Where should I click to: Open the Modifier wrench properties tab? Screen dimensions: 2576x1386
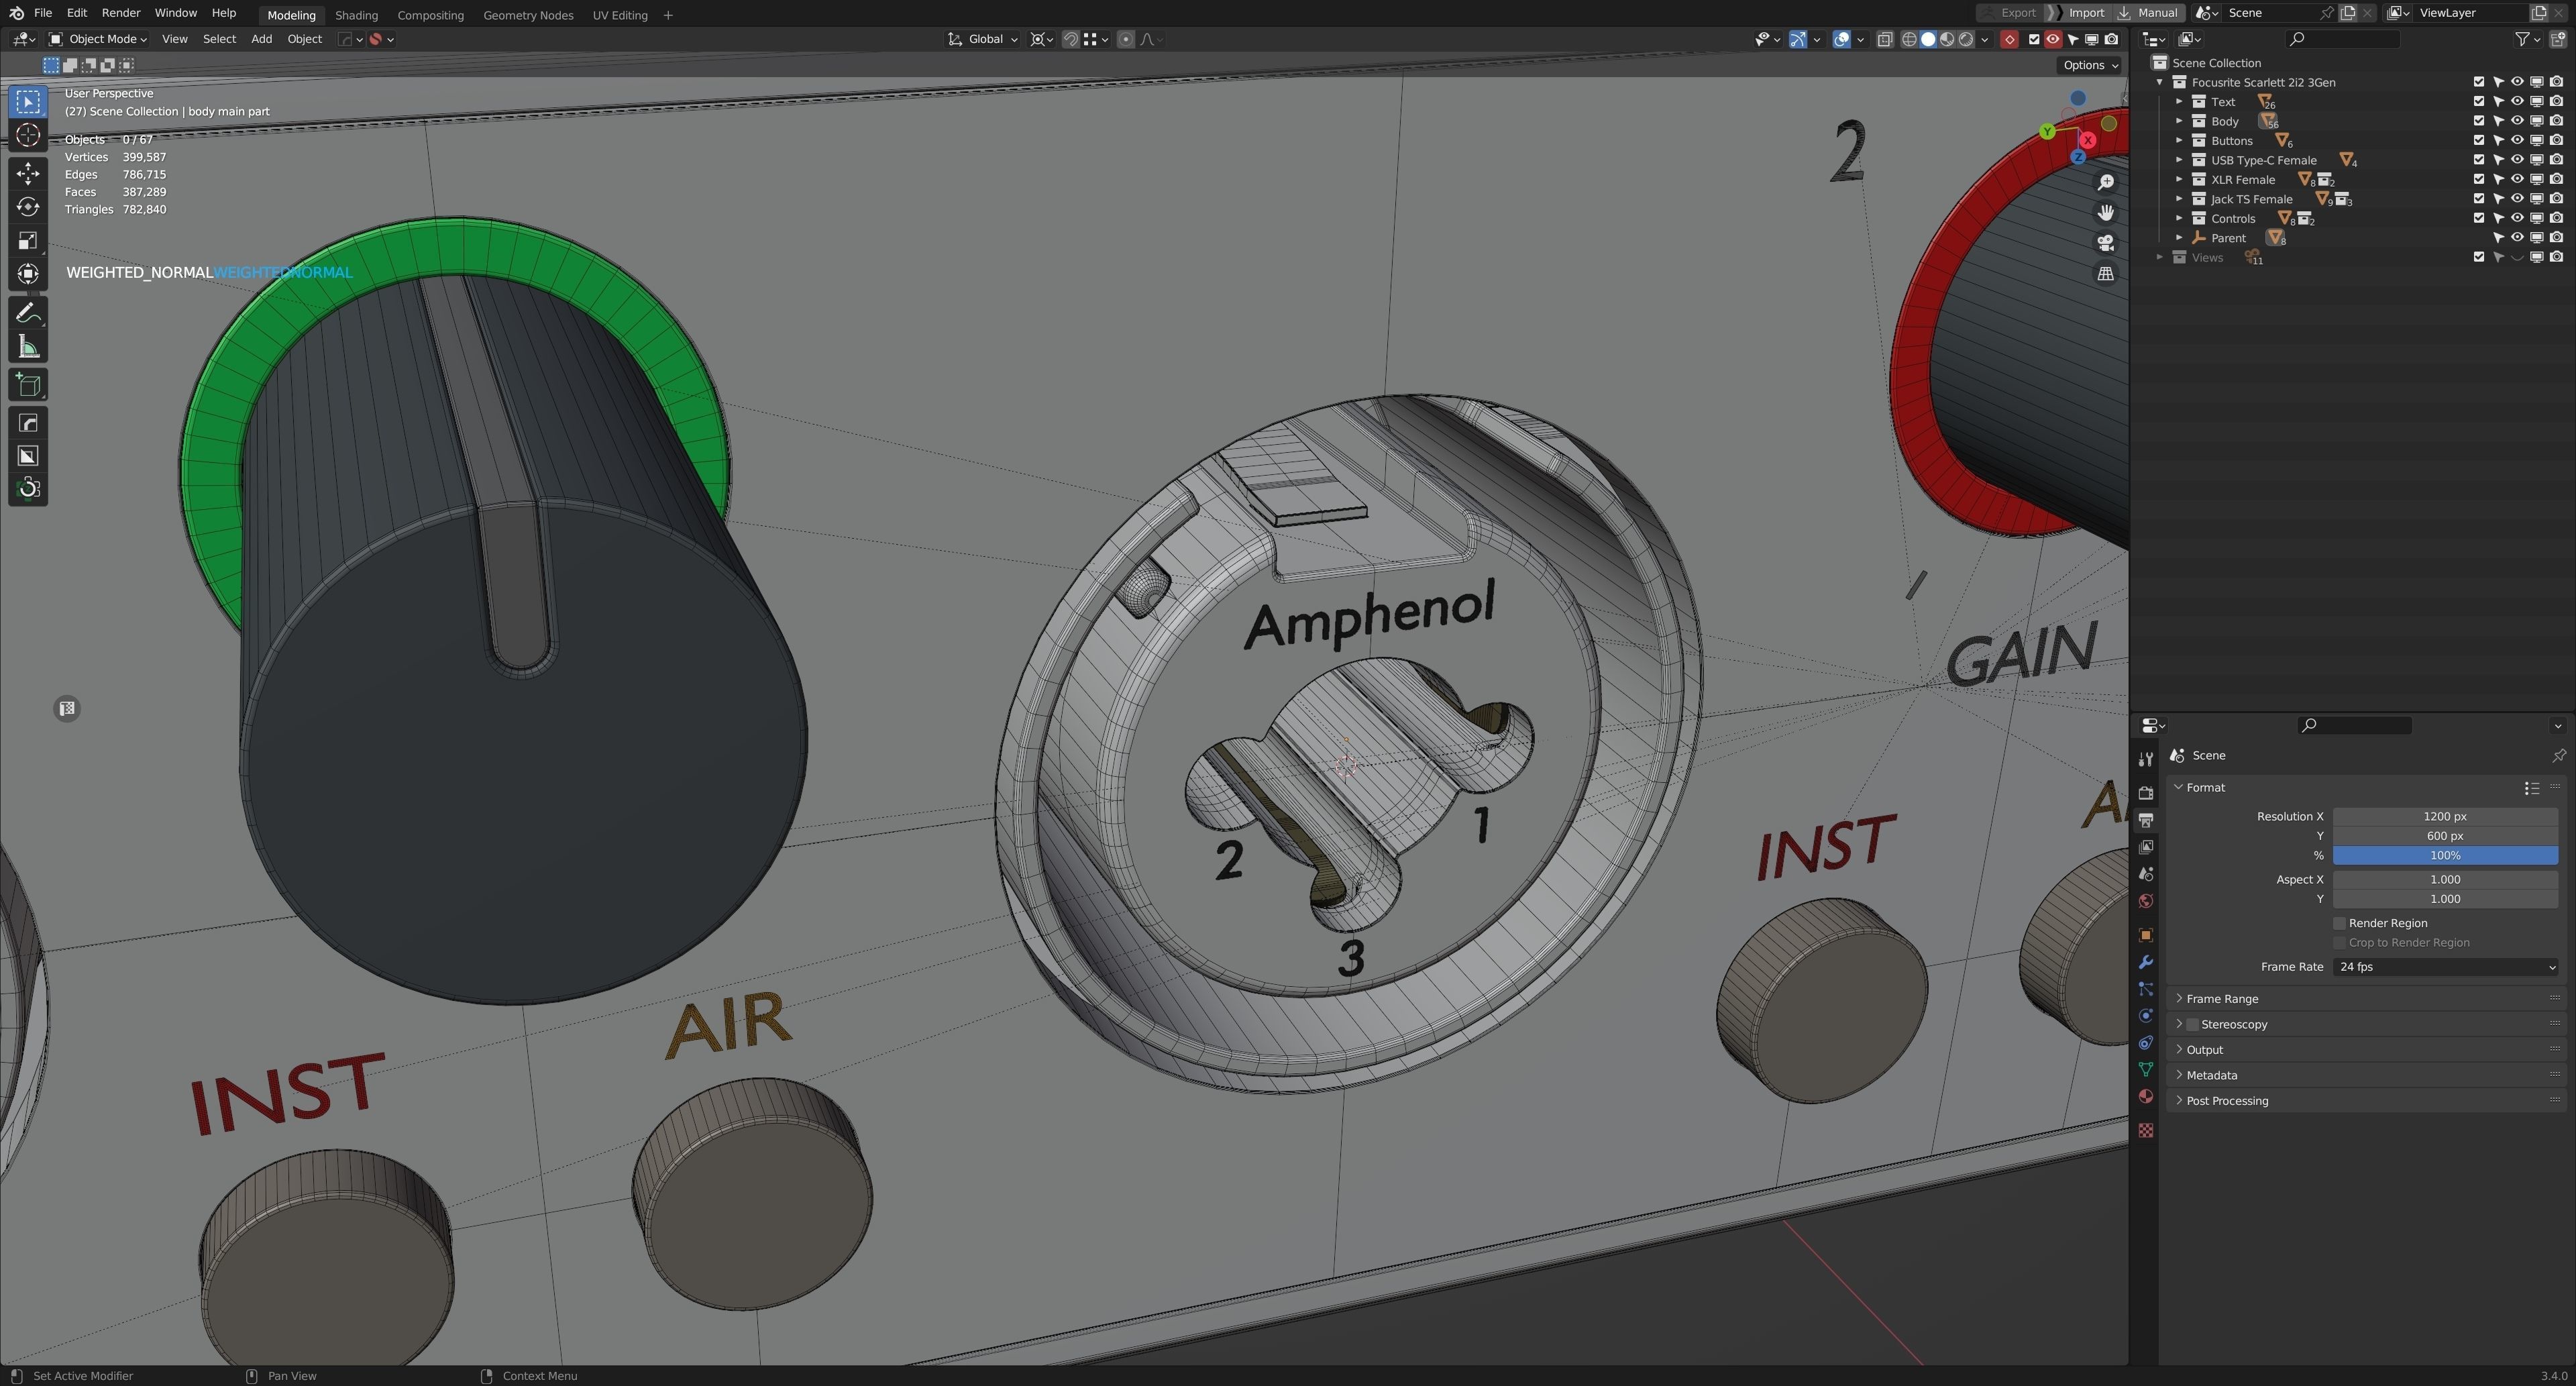coord(2145,962)
